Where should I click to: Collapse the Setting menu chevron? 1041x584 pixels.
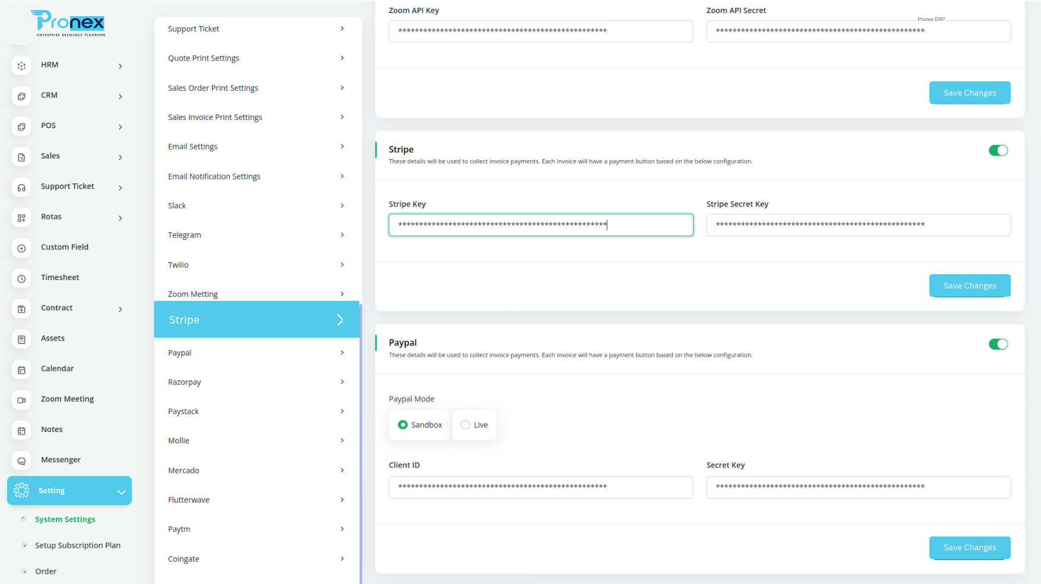(x=121, y=491)
